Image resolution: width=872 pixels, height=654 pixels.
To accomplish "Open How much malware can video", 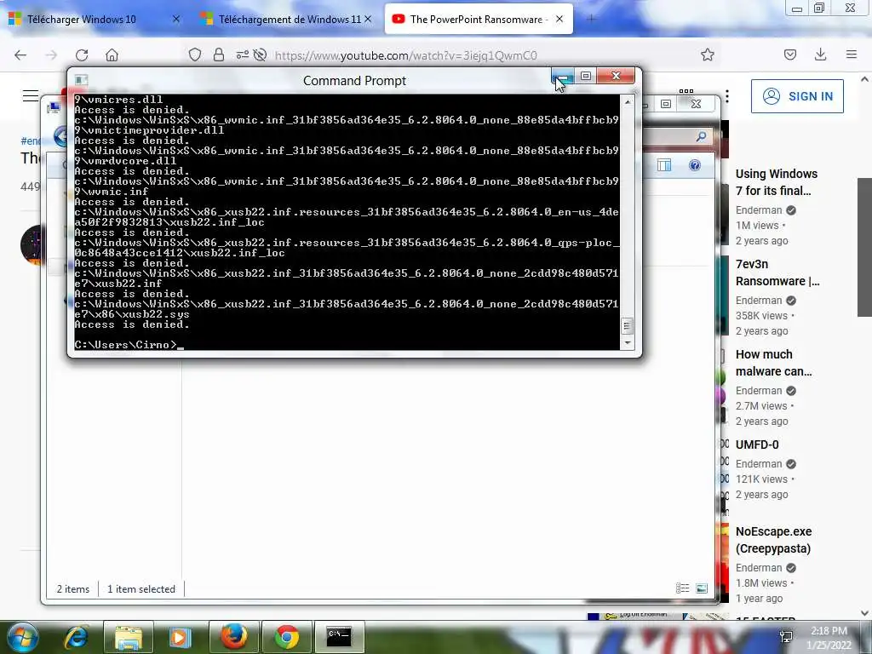I will (x=773, y=363).
